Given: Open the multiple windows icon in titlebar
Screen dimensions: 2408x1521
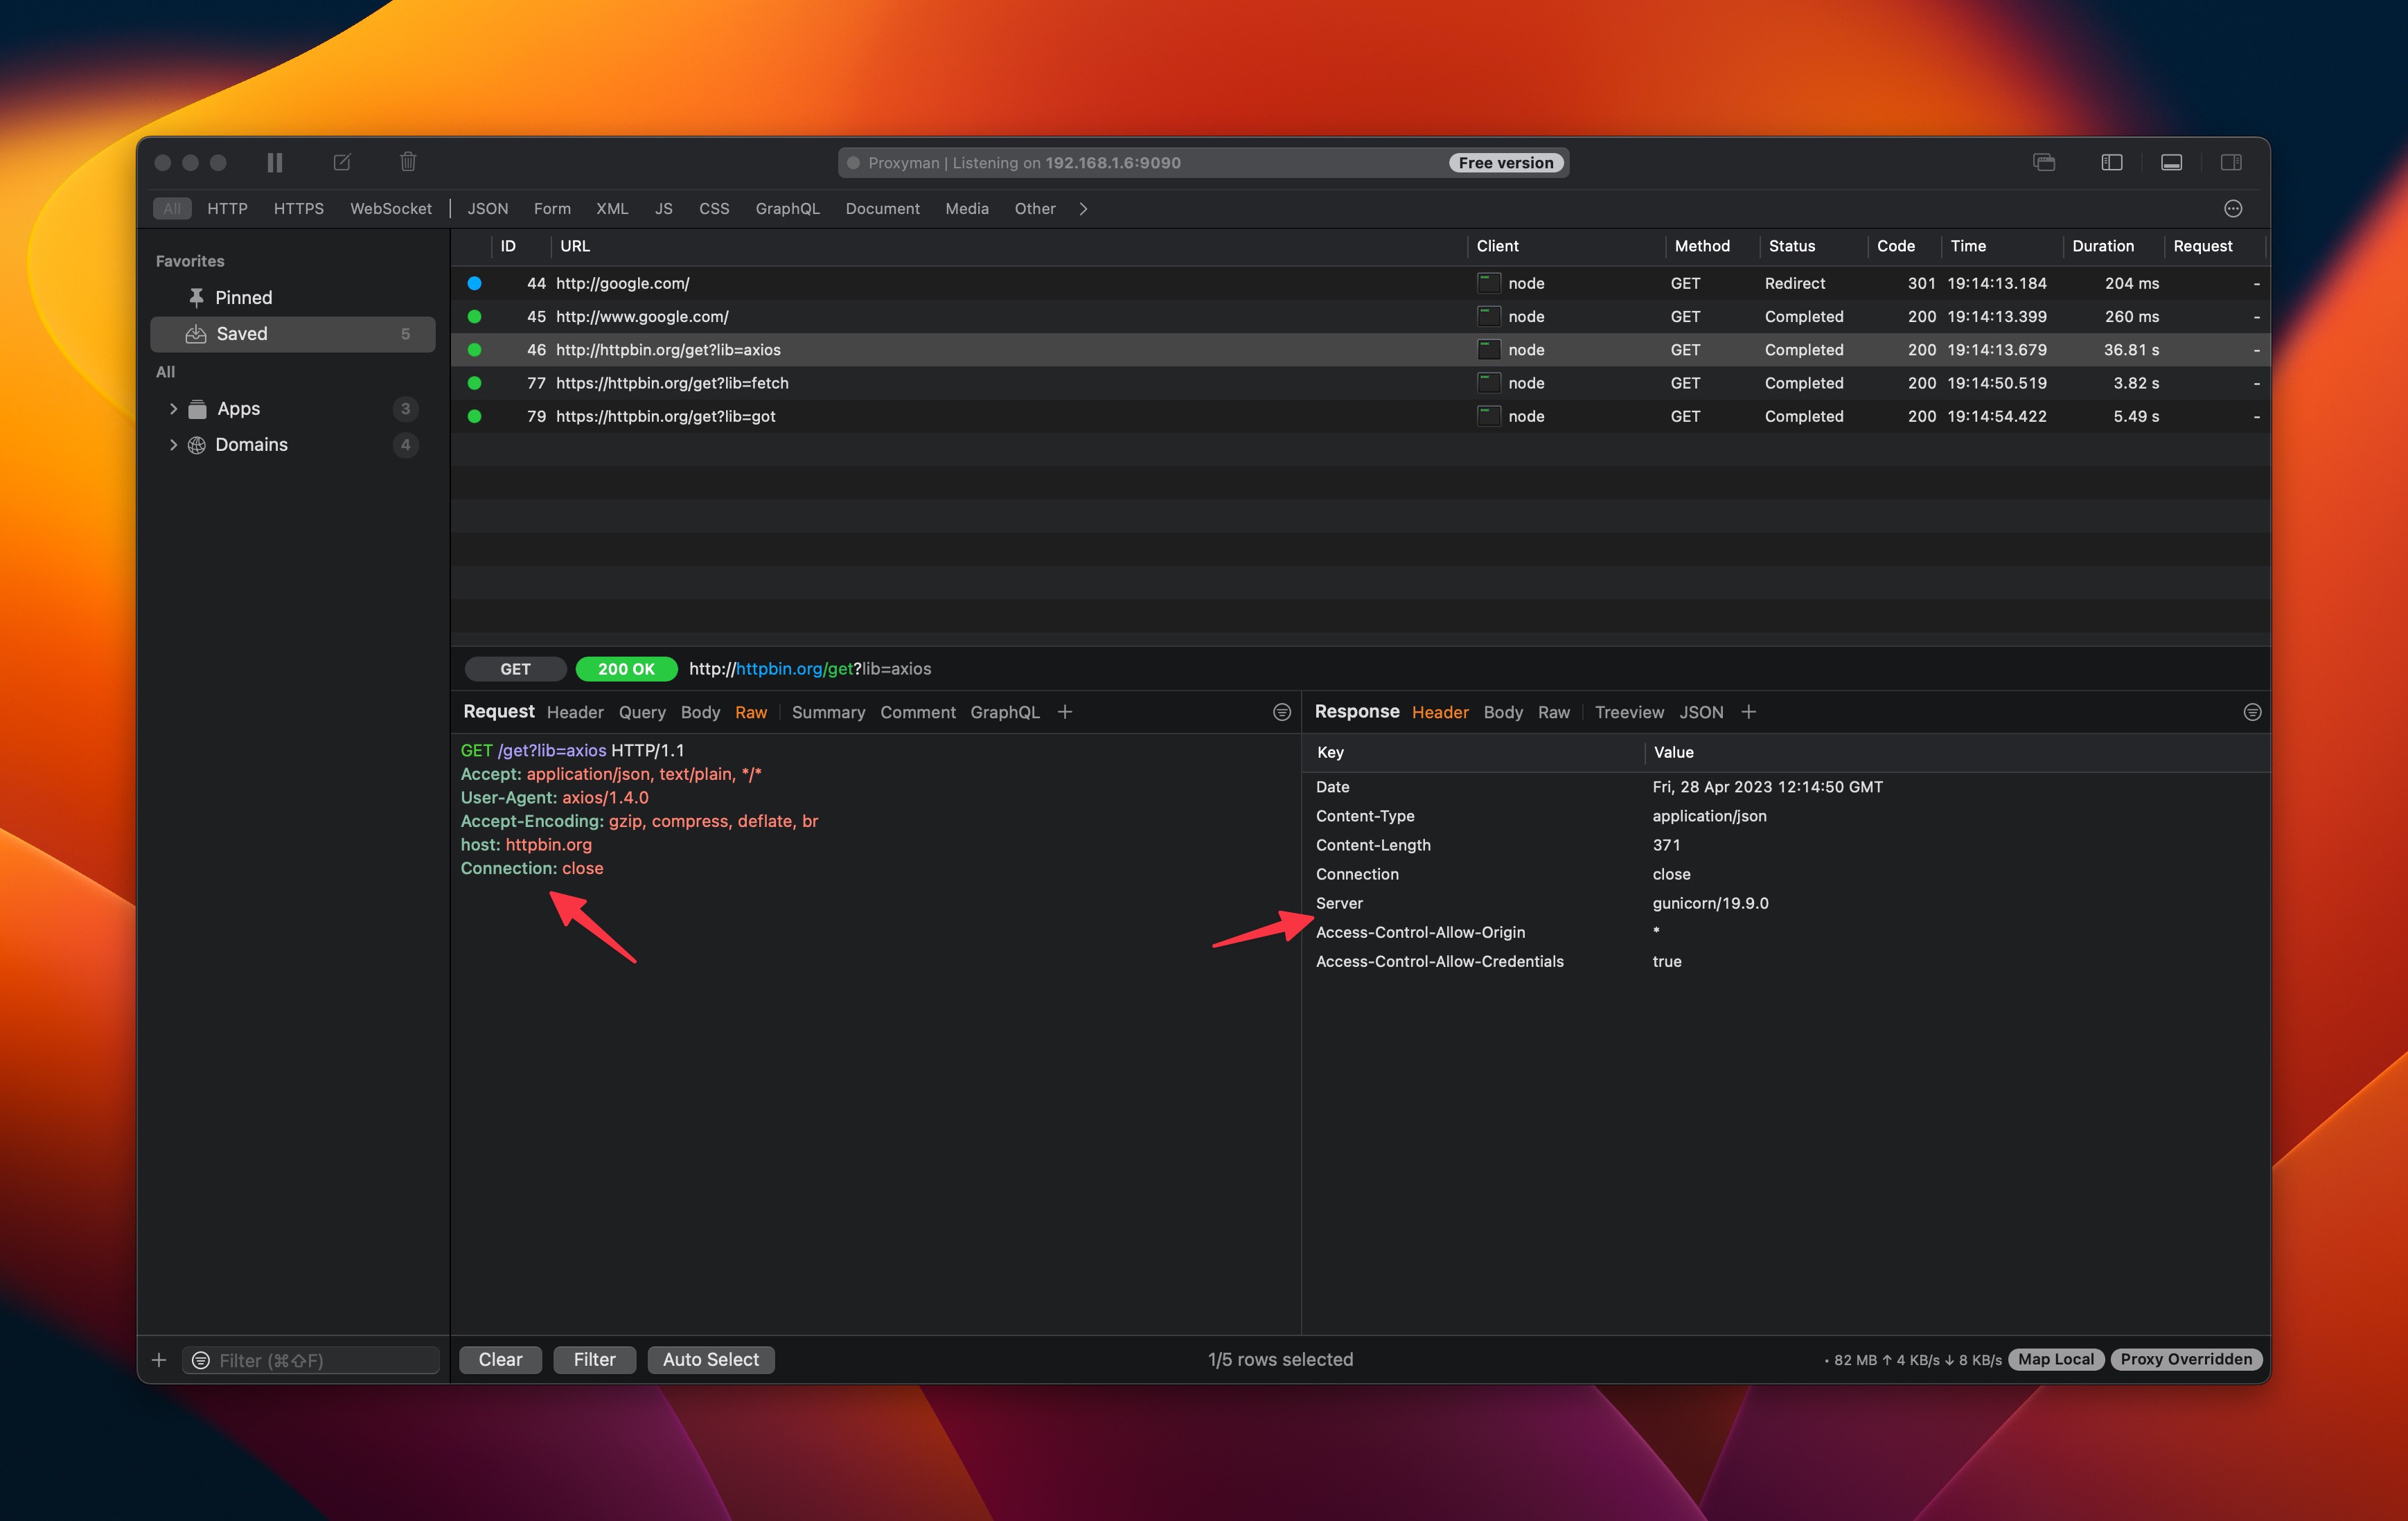Looking at the screenshot, I should click(2044, 162).
